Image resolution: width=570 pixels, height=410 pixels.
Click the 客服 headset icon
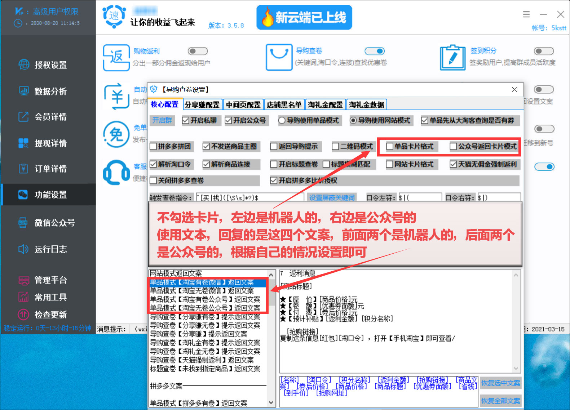116,173
